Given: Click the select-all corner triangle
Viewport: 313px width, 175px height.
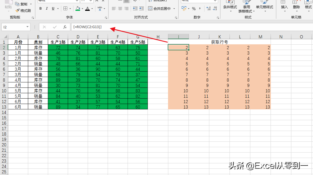Looking at the screenshot, I should coord(5,37).
